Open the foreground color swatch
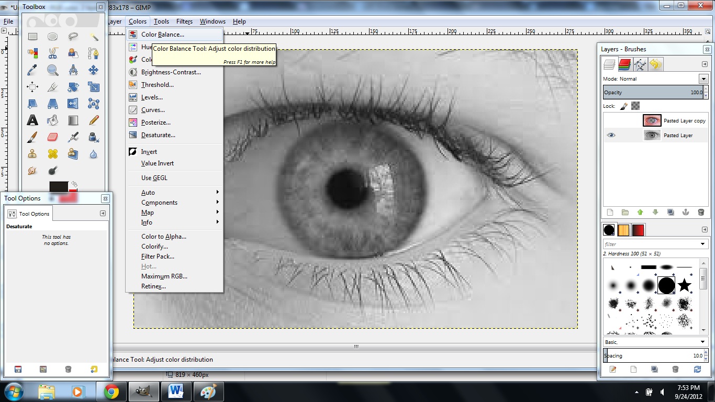 58,187
